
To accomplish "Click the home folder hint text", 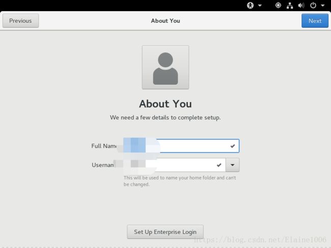I will pyautogui.click(x=180, y=181).
